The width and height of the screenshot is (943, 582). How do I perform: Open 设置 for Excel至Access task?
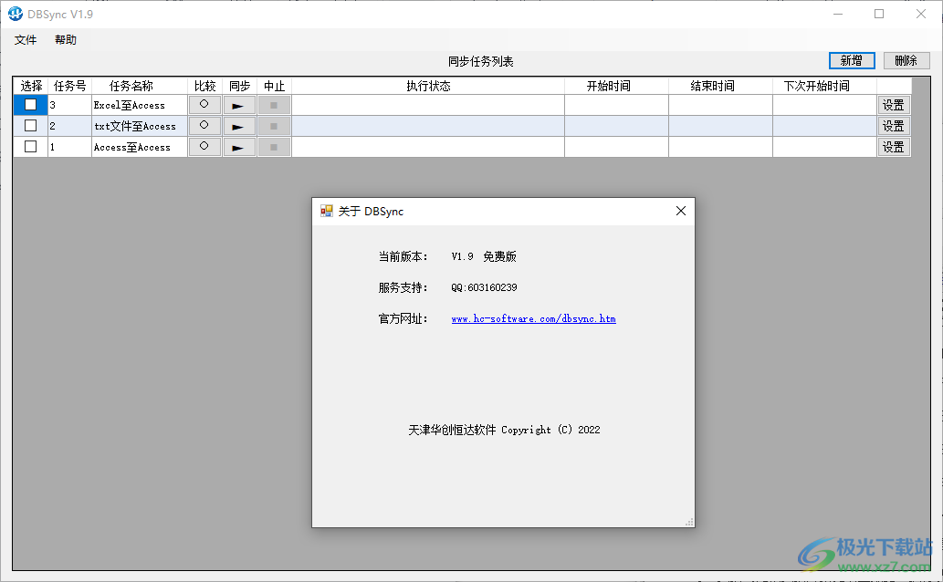[x=893, y=105]
